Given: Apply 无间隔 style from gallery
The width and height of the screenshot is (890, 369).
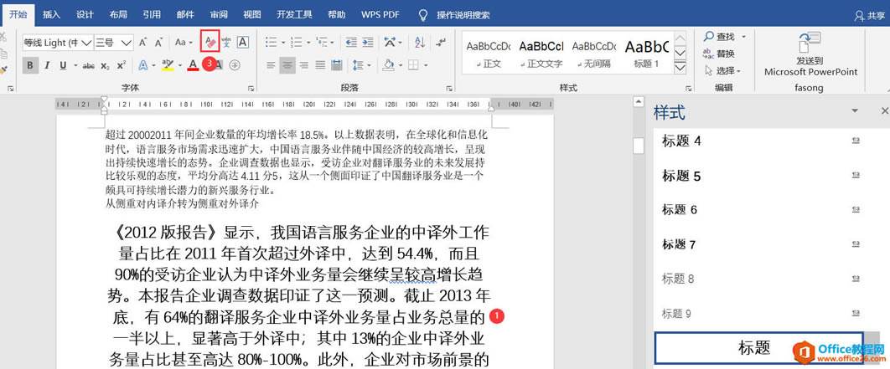Looking at the screenshot, I should pyautogui.click(x=594, y=54).
